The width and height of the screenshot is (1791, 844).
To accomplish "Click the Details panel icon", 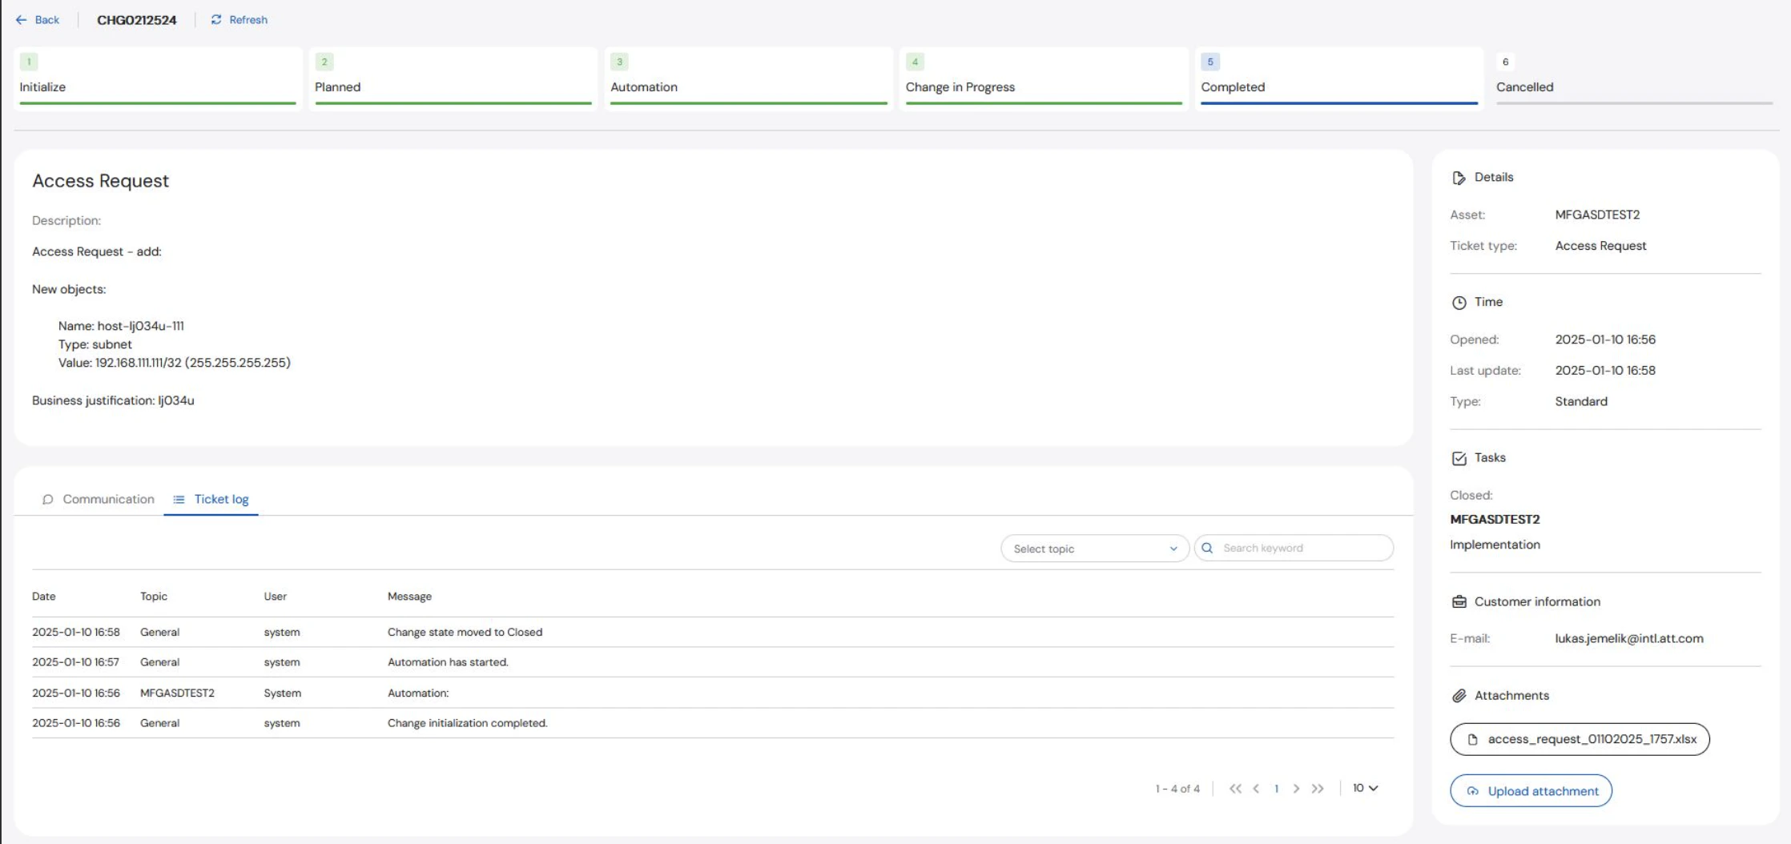I will (x=1459, y=178).
